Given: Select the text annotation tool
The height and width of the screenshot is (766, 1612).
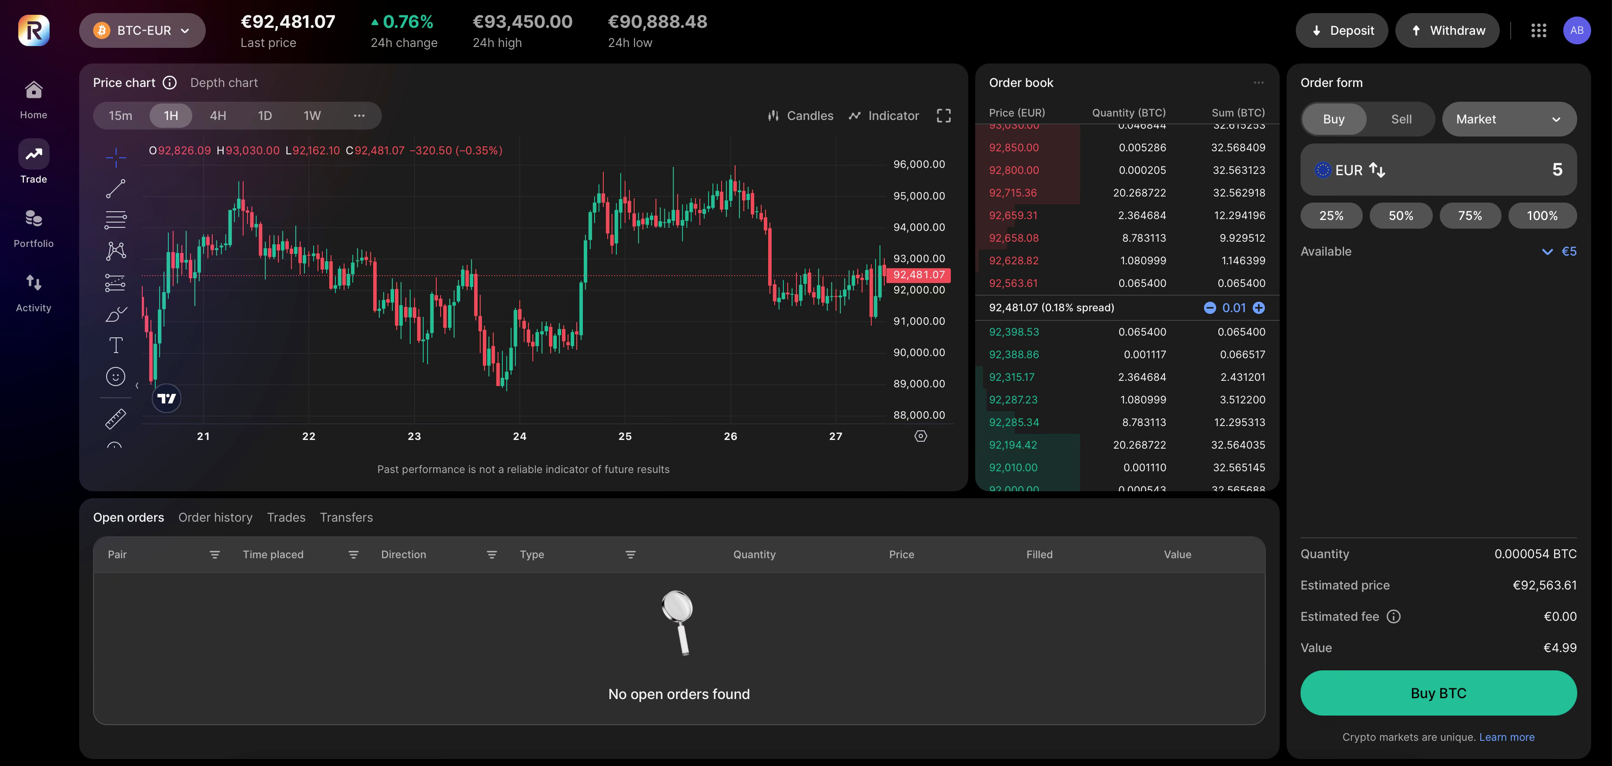Looking at the screenshot, I should (116, 345).
